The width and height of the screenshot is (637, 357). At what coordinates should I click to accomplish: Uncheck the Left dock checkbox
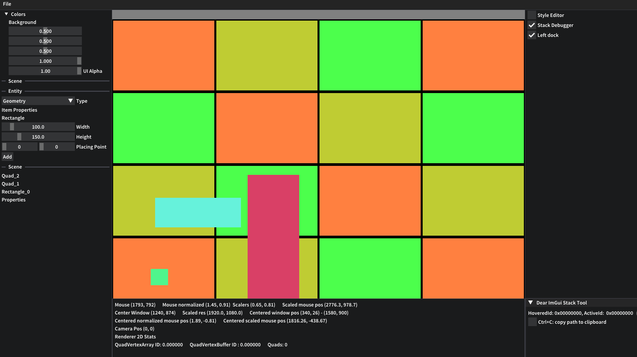(x=532, y=35)
